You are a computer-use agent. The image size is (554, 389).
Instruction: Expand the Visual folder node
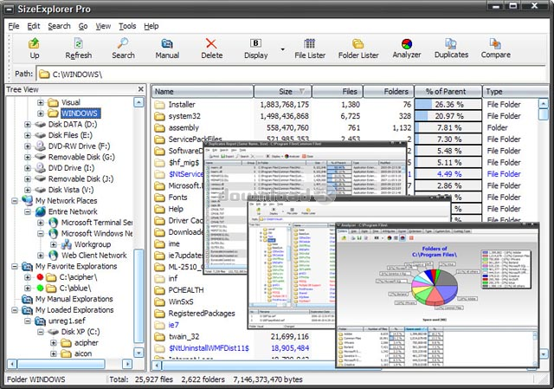(41, 102)
